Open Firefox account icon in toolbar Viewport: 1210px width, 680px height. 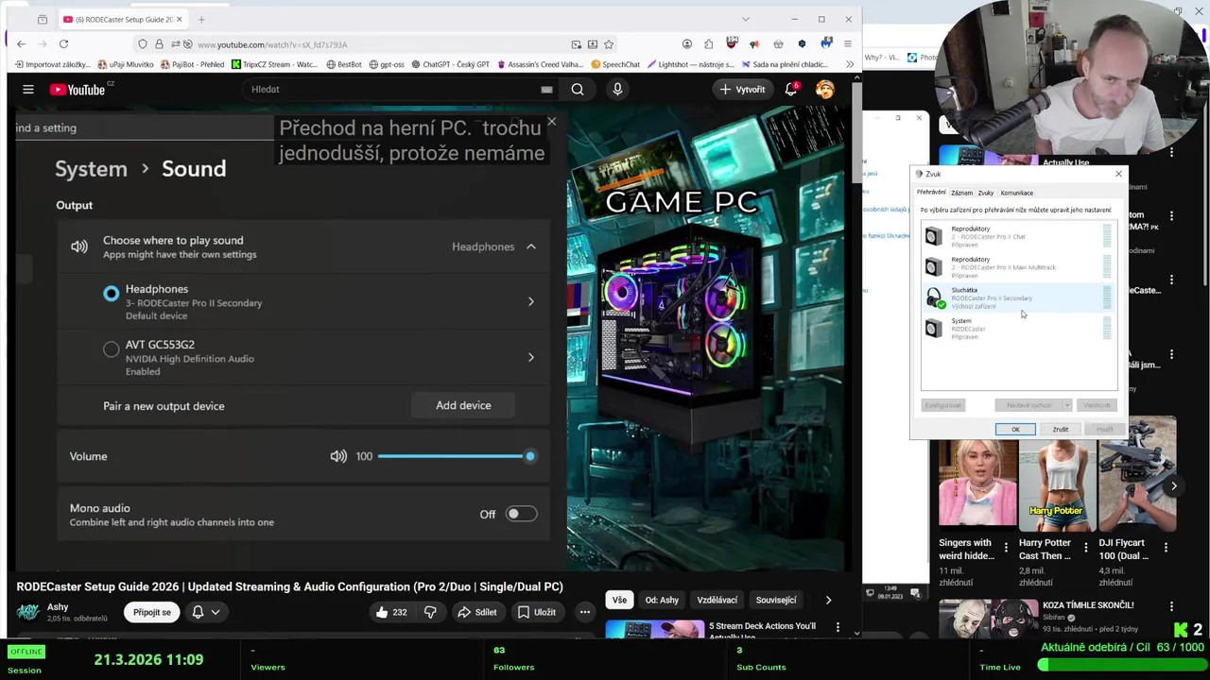pos(687,44)
